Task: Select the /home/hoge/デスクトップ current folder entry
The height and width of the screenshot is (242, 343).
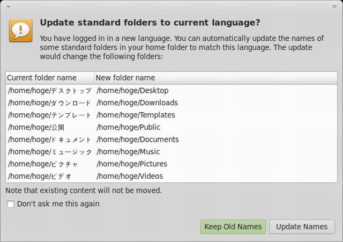Action: tap(50, 91)
